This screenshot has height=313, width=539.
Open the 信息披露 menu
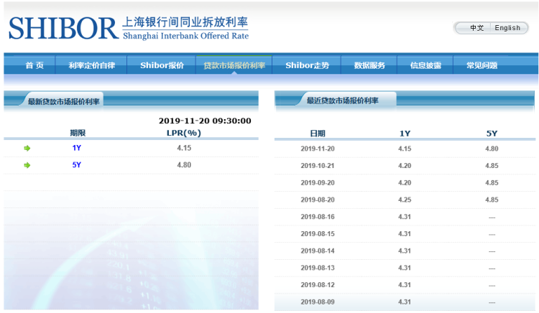pyautogui.click(x=425, y=65)
